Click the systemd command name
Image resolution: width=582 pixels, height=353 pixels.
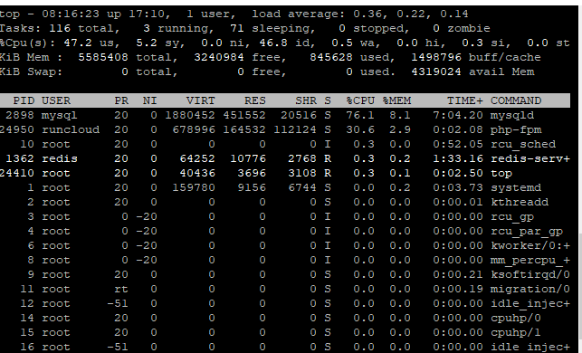point(516,188)
